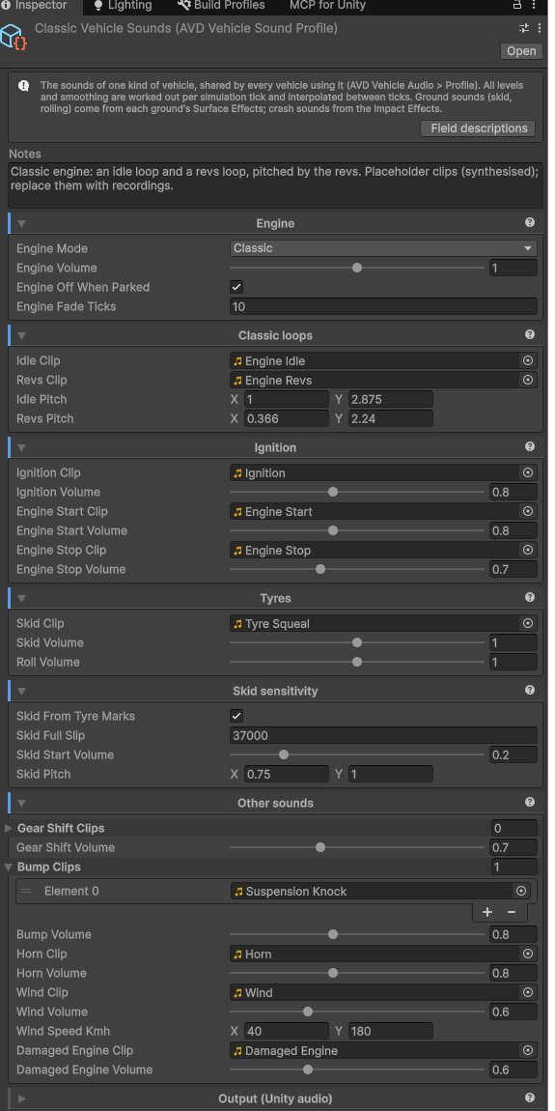
Task: Toggle Skid From Tyre Marks checkbox
Action: coord(237,716)
